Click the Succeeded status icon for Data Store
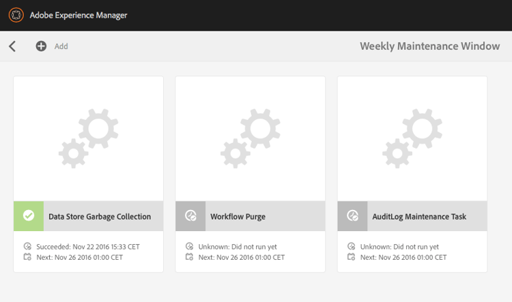This screenshot has width=512, height=302. click(27, 246)
